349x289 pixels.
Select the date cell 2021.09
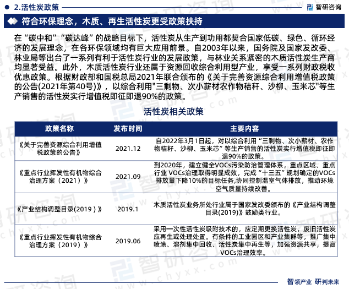128,177
